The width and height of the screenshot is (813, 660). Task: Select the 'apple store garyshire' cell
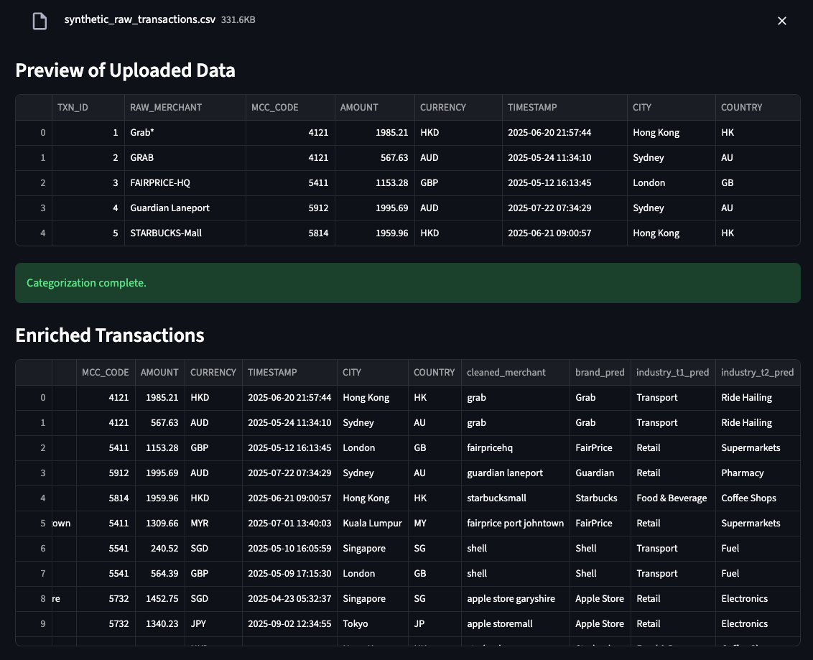[x=511, y=598]
